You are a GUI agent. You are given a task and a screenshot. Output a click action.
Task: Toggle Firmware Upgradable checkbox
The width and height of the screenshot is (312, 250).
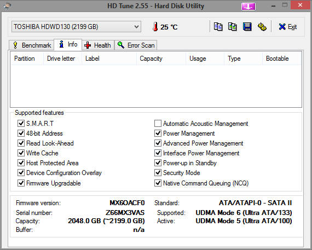click(21, 183)
